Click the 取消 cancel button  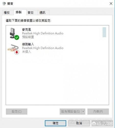[x=79, y=123]
